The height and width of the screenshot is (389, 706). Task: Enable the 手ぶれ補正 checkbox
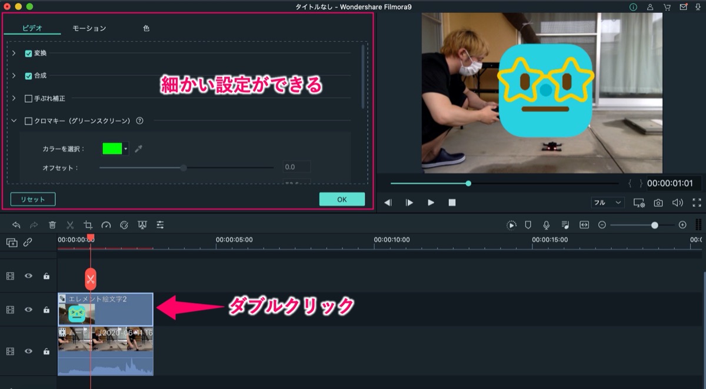coord(28,99)
